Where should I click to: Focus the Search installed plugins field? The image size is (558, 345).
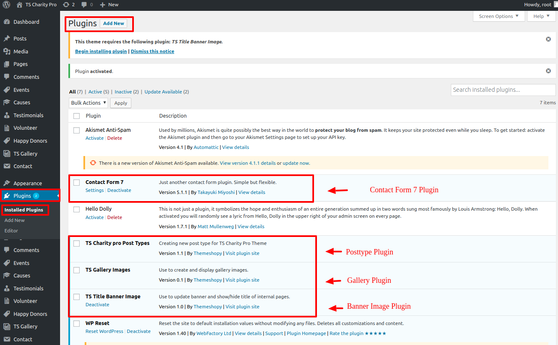pos(503,90)
